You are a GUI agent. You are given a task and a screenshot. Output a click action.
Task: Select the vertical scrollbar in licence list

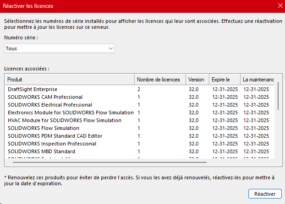(x=278, y=96)
